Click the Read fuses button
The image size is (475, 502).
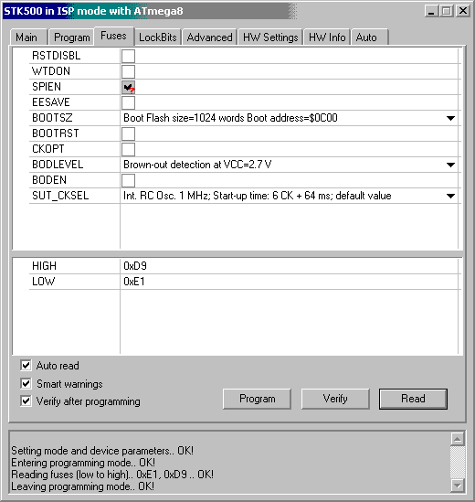(x=413, y=399)
